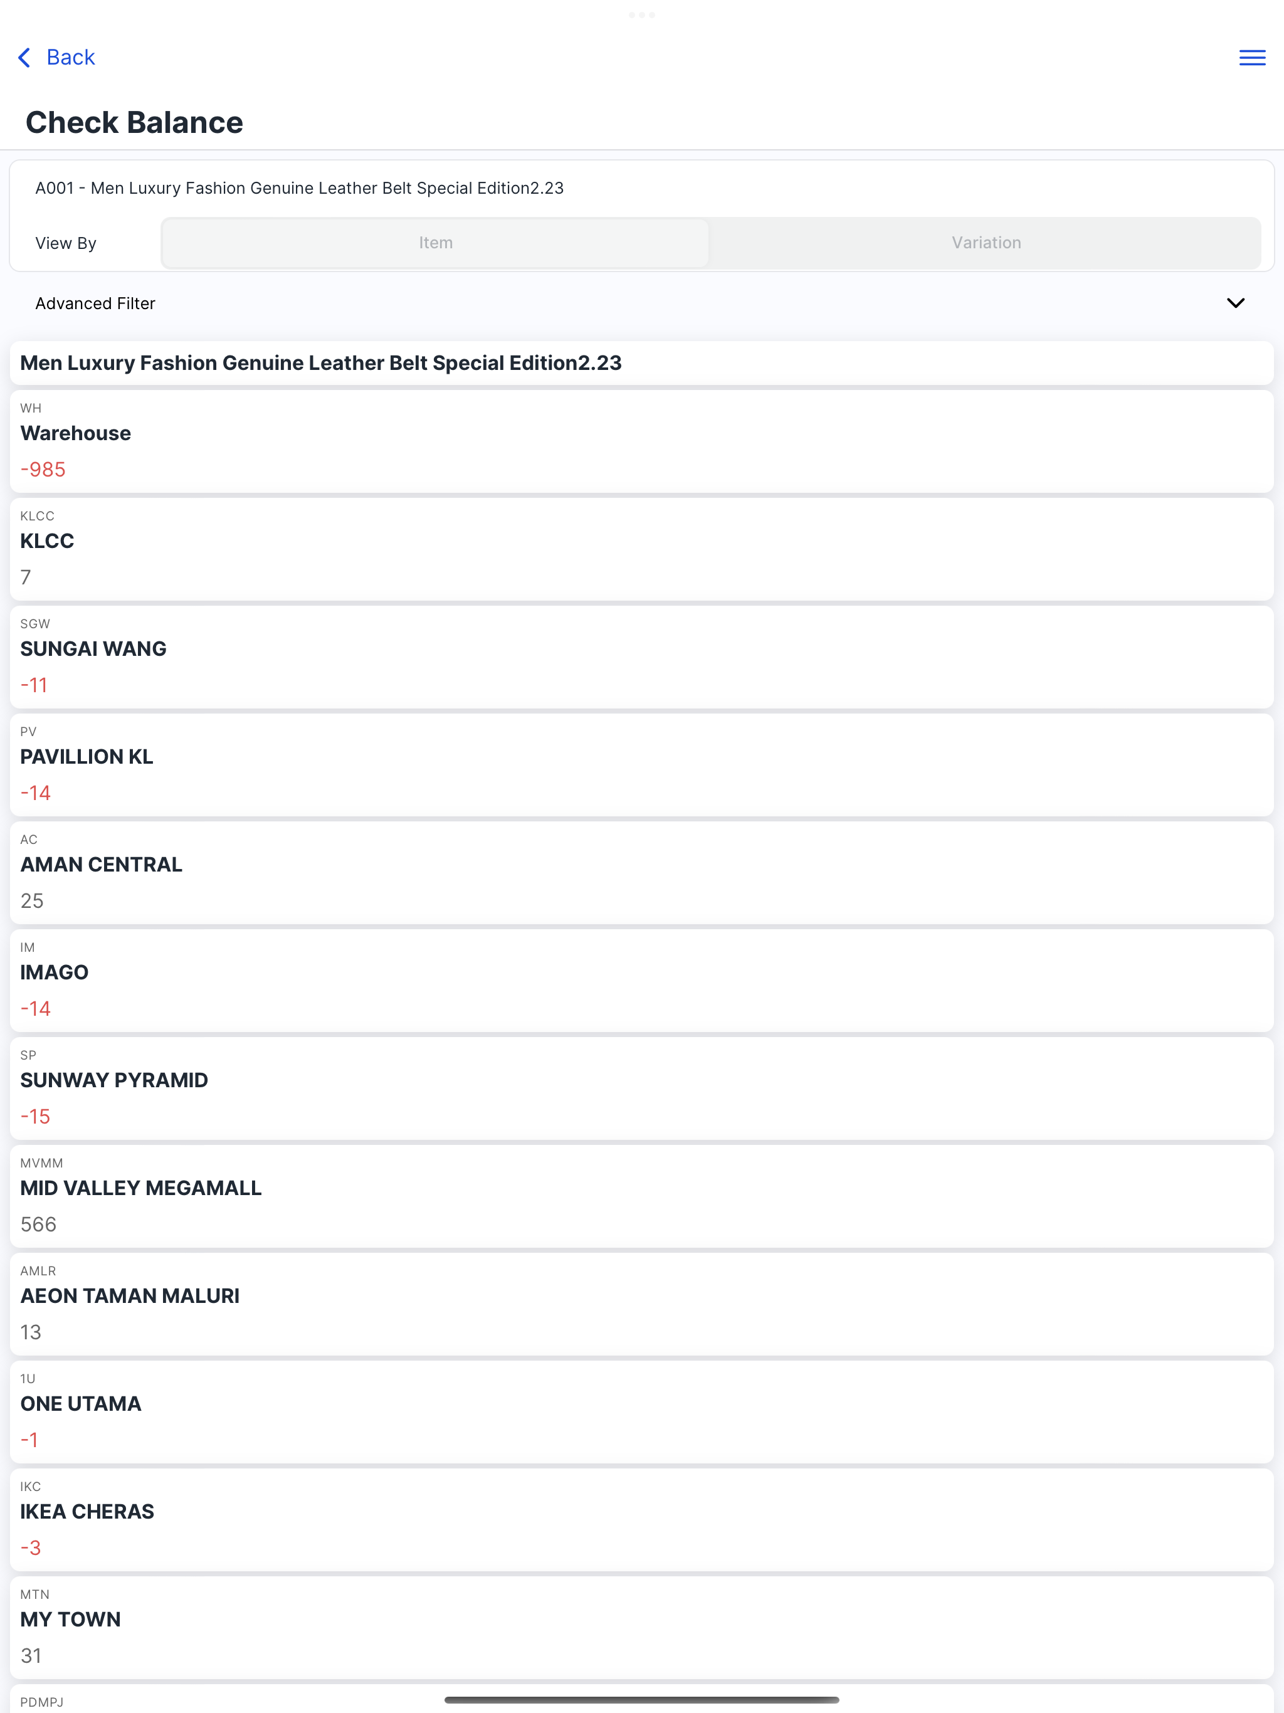Select the Check Balance page title
The width and height of the screenshot is (1284, 1713).
(134, 122)
